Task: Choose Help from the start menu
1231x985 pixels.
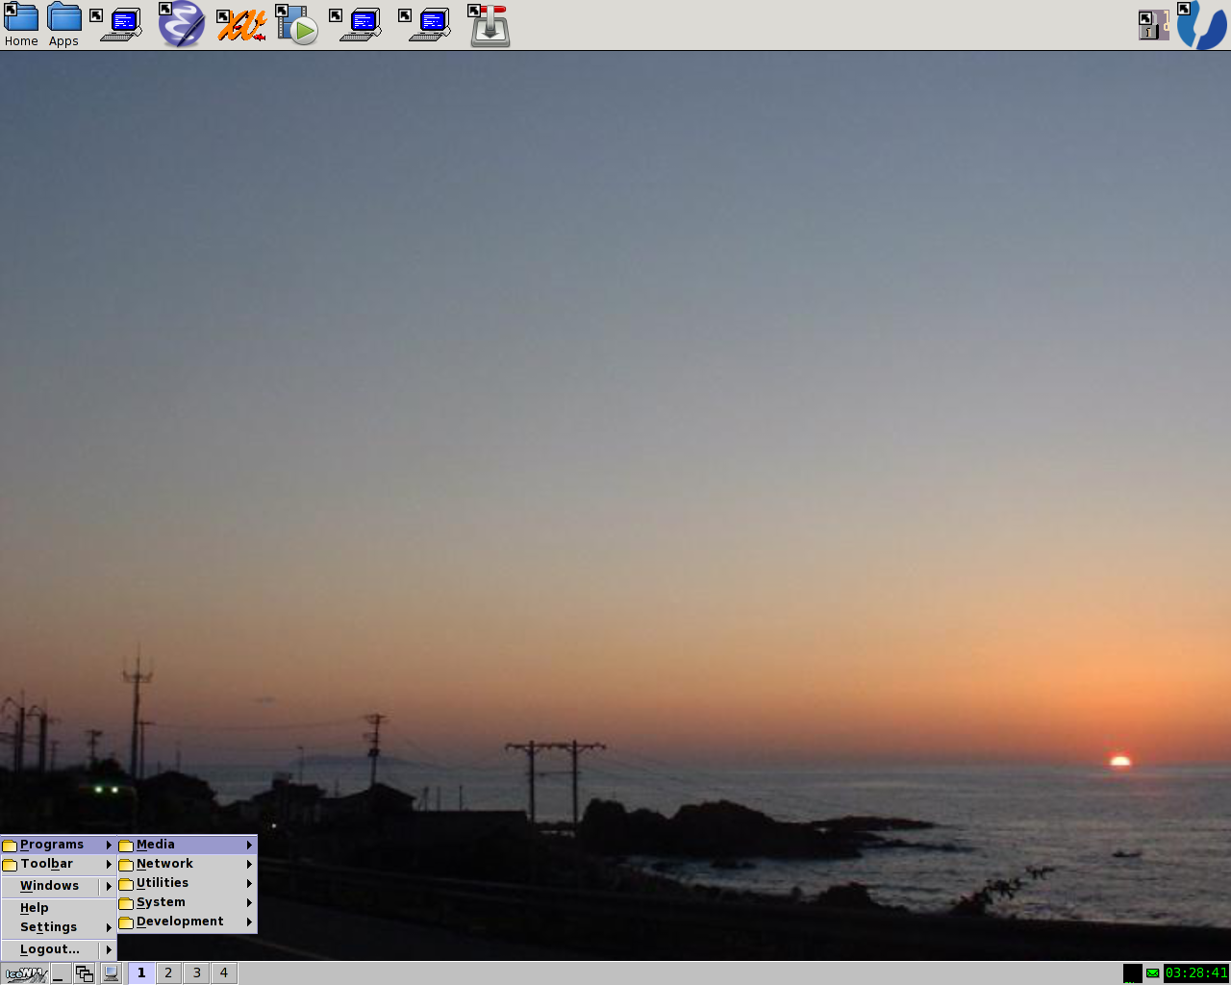Action: (59, 908)
